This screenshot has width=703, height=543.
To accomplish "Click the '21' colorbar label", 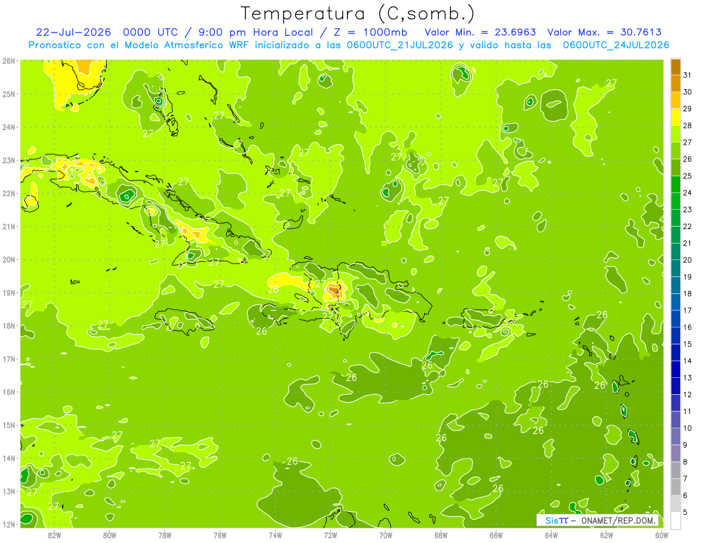I will (687, 243).
